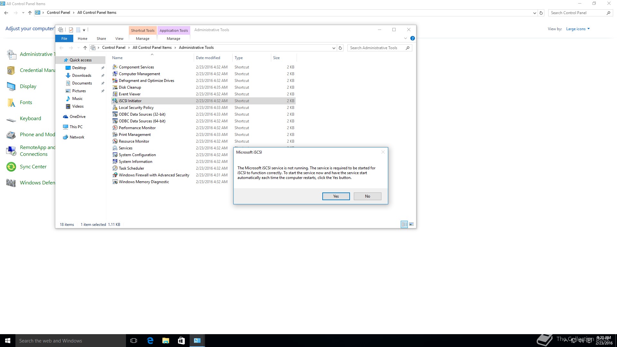Select the Defragment and Optimize Drives icon

115,81
